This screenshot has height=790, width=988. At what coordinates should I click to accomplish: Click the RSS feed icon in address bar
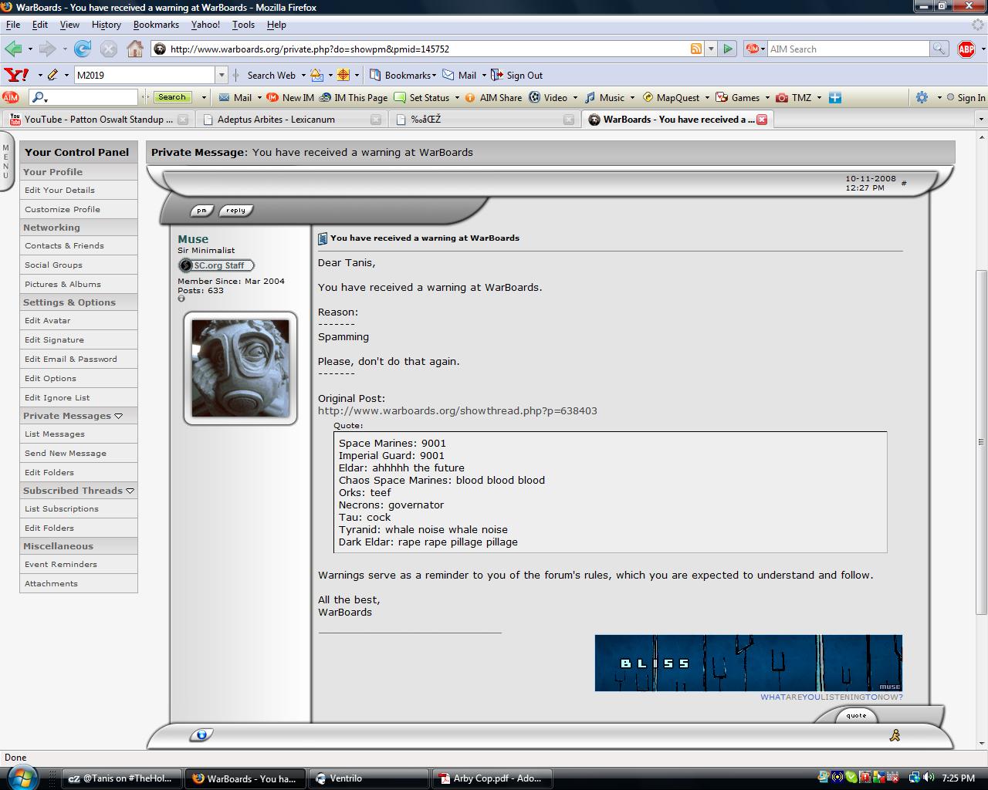696,49
